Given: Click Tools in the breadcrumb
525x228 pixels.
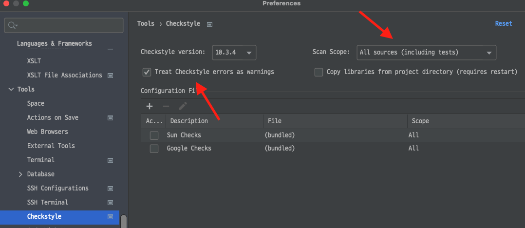Looking at the screenshot, I should click(x=146, y=23).
